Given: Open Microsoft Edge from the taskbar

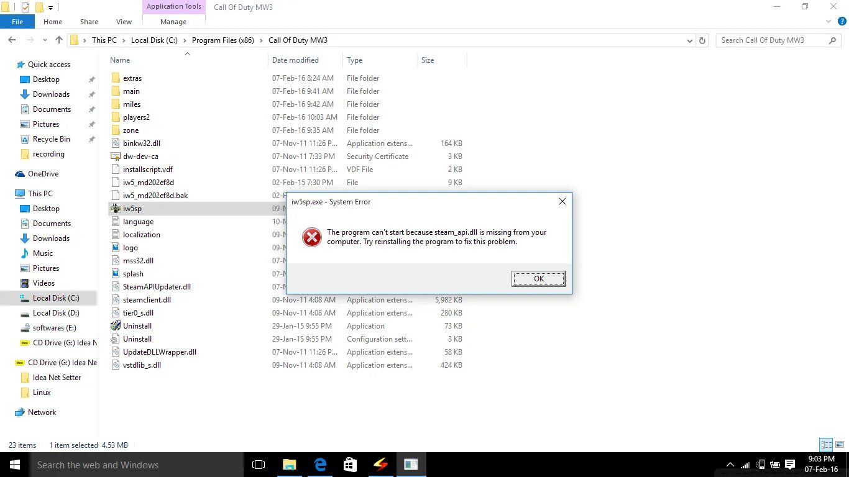Looking at the screenshot, I should (x=320, y=465).
